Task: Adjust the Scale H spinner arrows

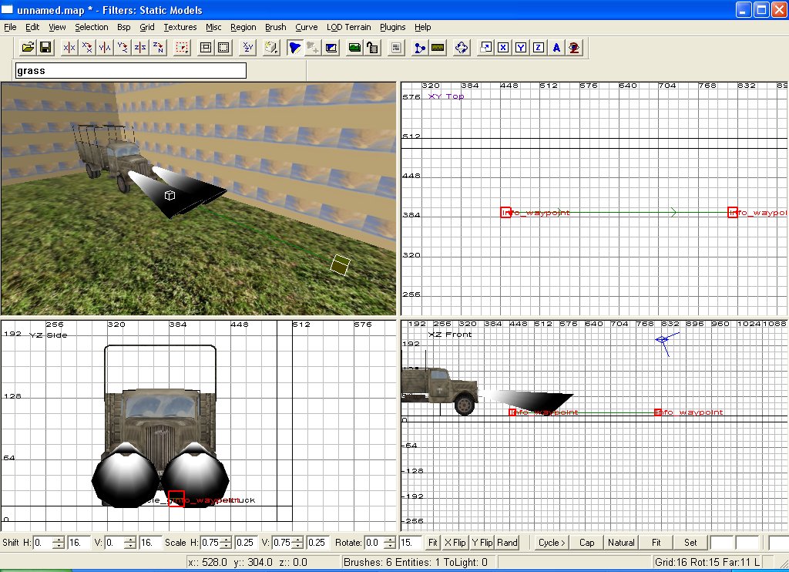Action: pos(227,543)
